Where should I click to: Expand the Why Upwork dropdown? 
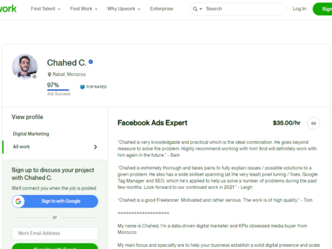pos(124,9)
